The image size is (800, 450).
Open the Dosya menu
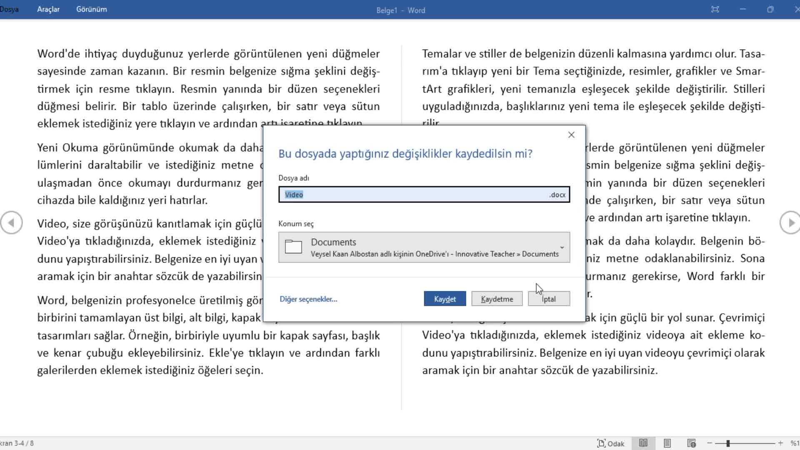coord(9,9)
